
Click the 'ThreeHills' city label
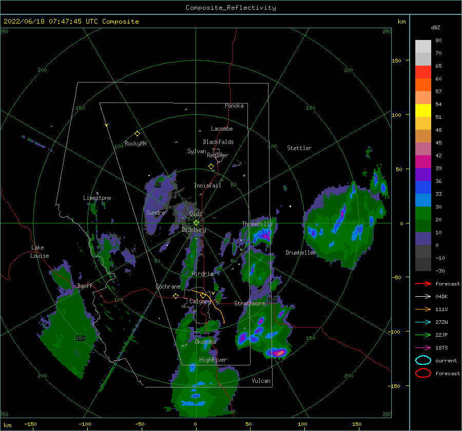257,224
